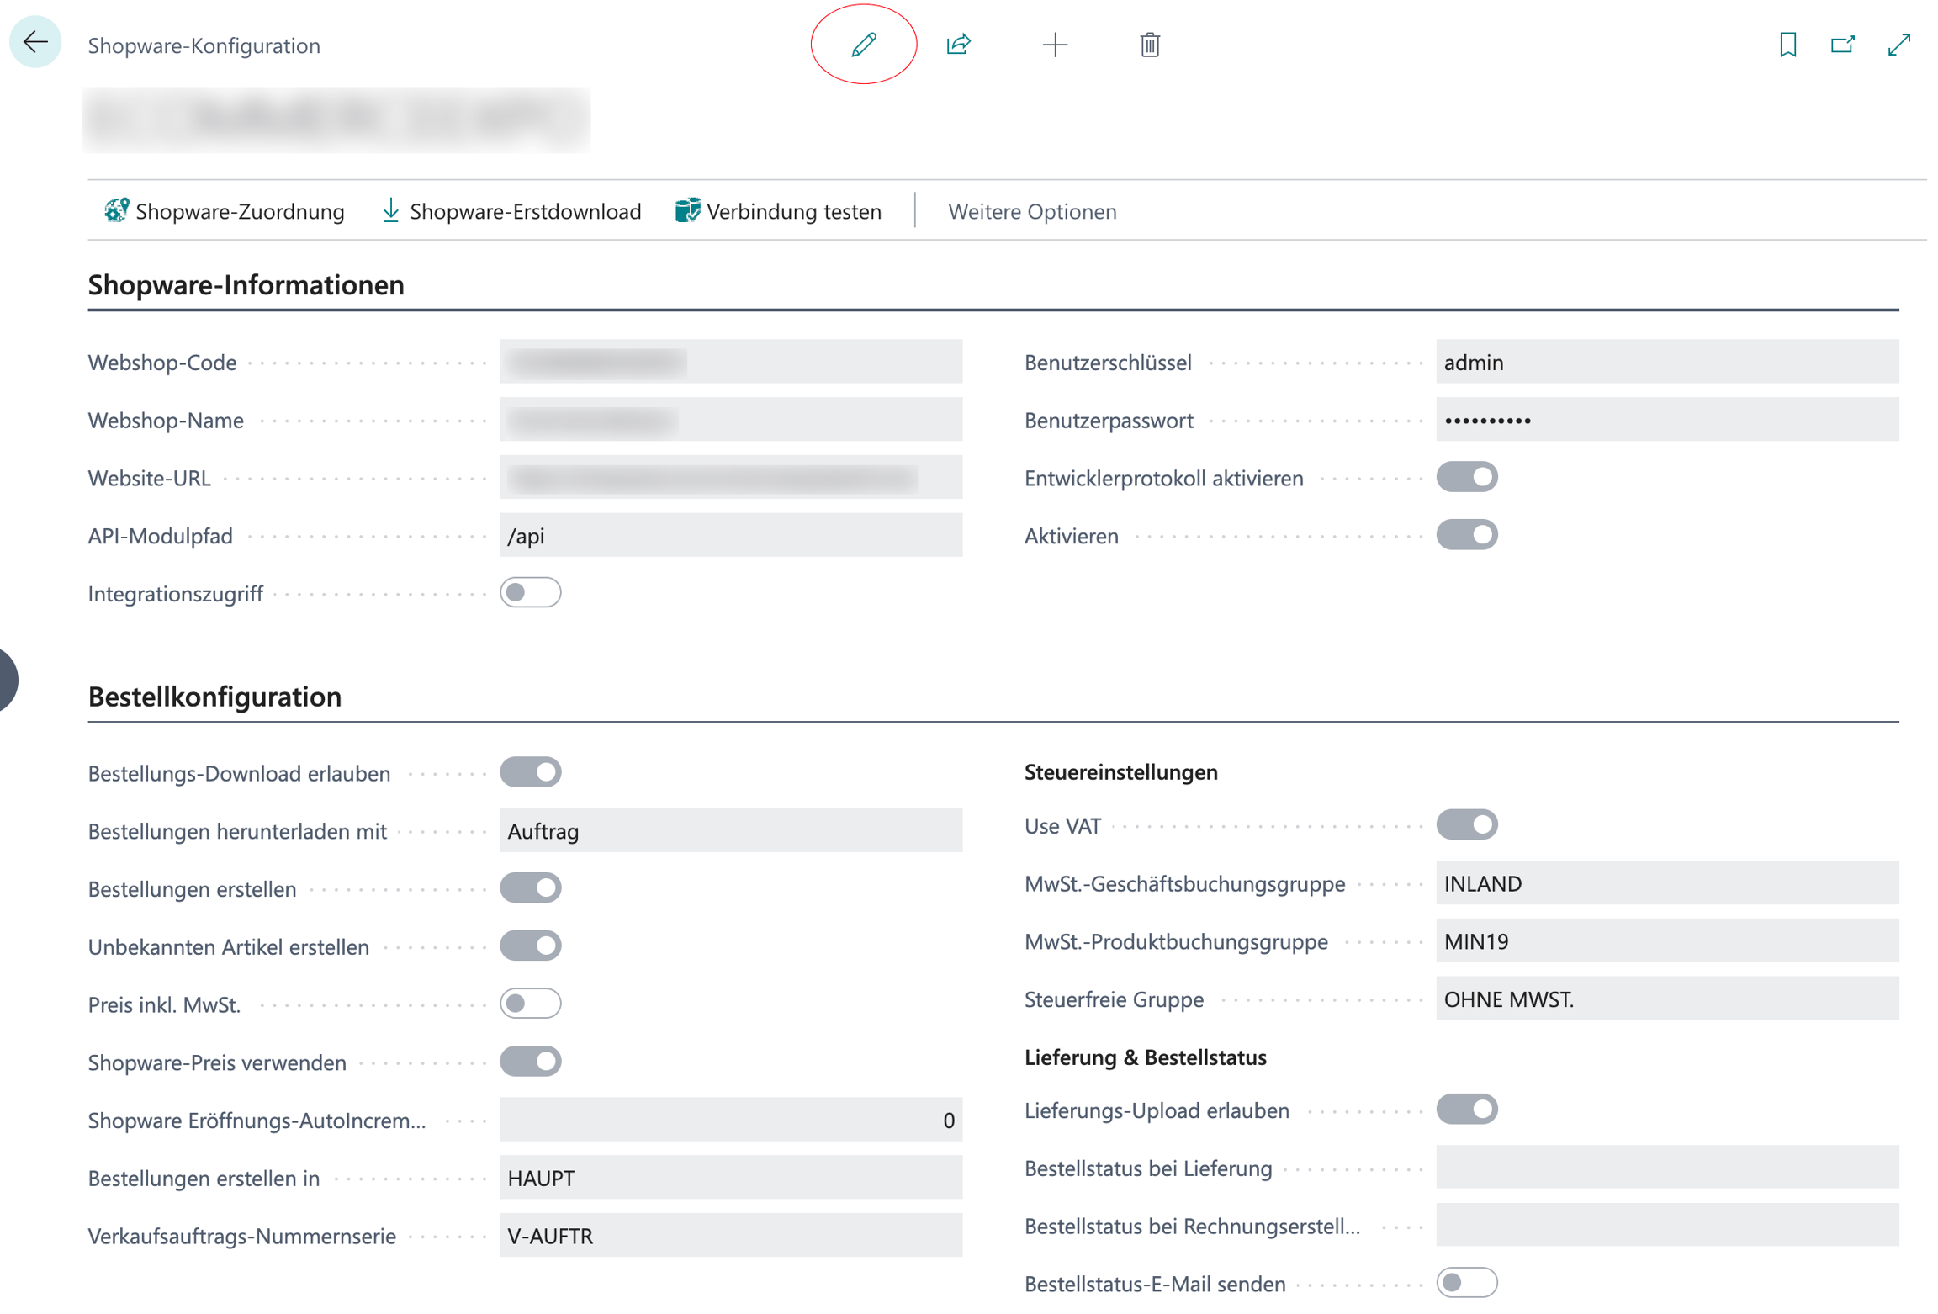Toggle the Use VAT switch
The width and height of the screenshot is (1938, 1314).
(1466, 824)
